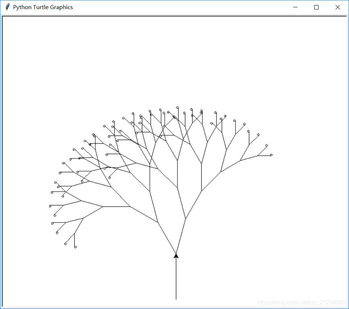Click the Python Turtle feather icon
This screenshot has width=349, height=309.
coord(7,7)
